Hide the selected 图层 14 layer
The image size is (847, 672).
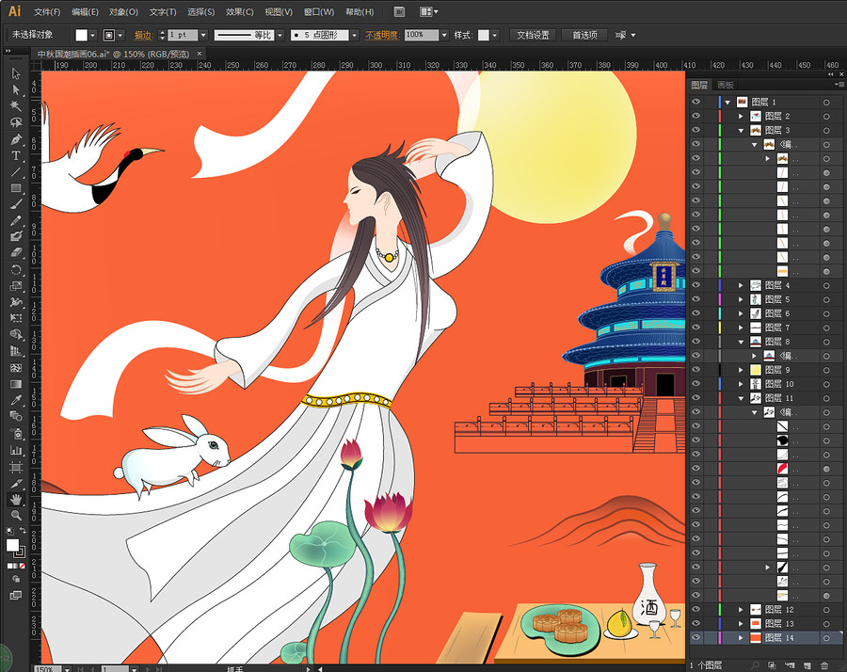695,637
